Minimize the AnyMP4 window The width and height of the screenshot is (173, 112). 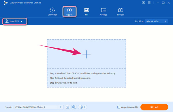[158, 3]
